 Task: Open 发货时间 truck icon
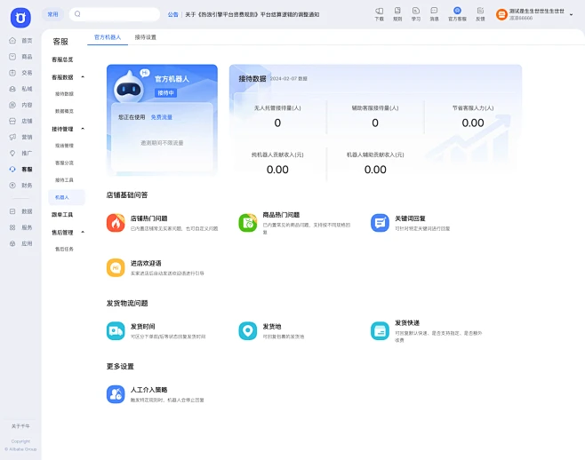[x=116, y=330]
